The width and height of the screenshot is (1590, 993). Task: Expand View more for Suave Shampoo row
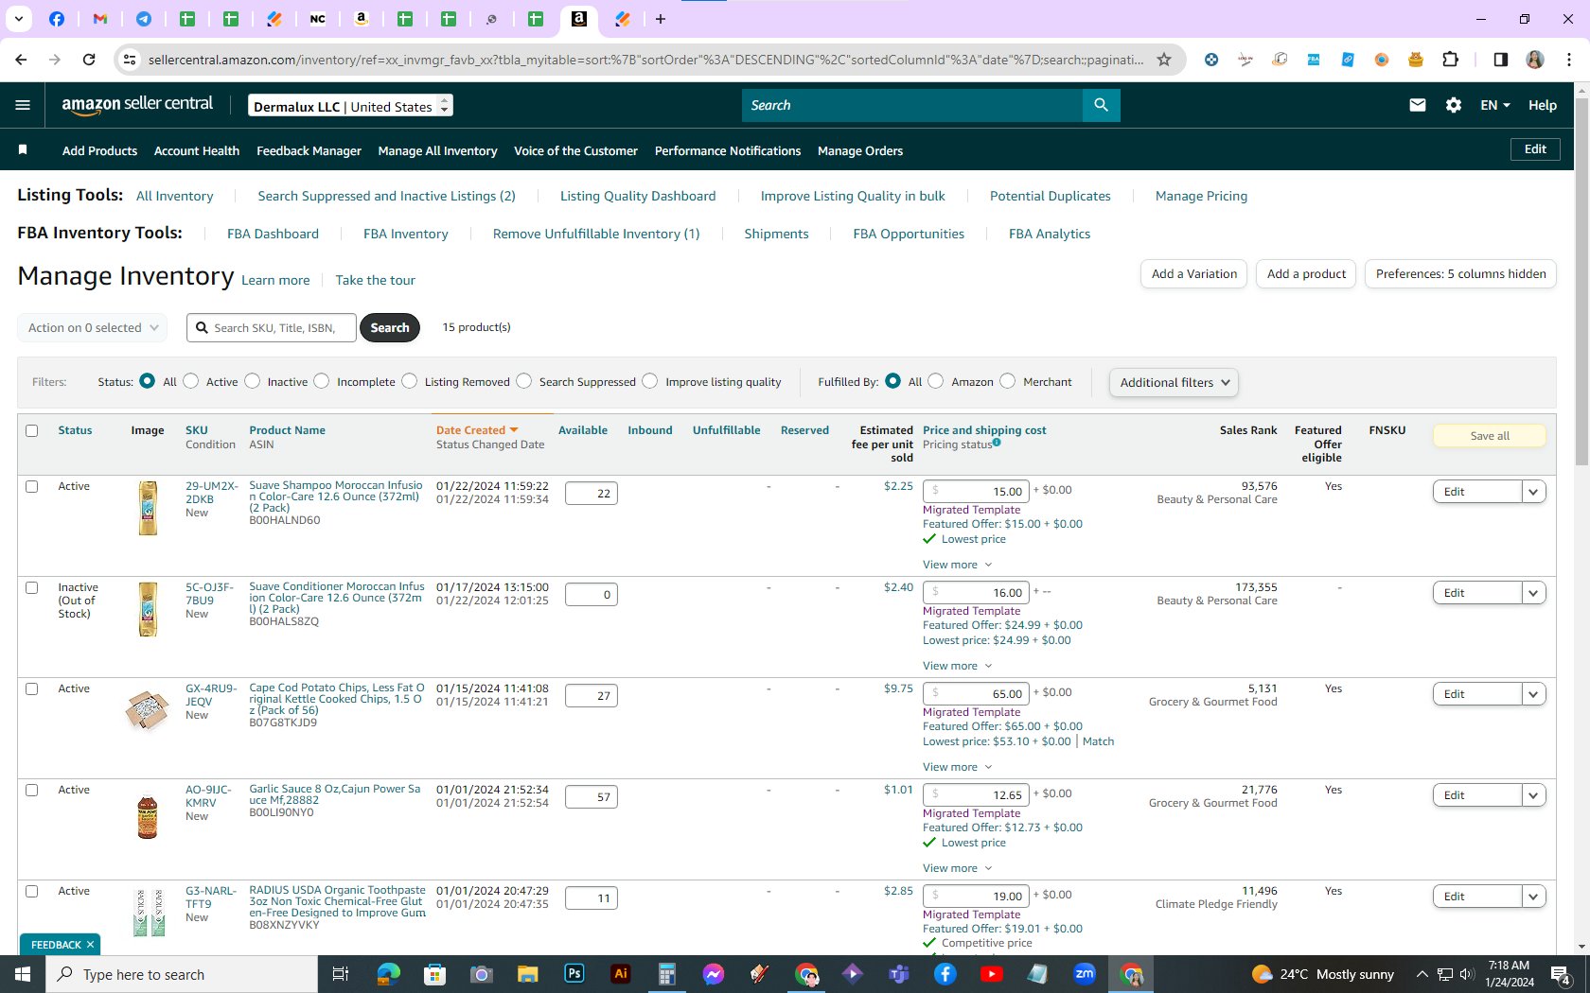tap(957, 565)
